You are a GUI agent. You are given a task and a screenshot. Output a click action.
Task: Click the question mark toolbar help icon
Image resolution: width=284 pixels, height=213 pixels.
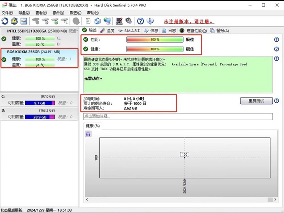[x=140, y=21]
